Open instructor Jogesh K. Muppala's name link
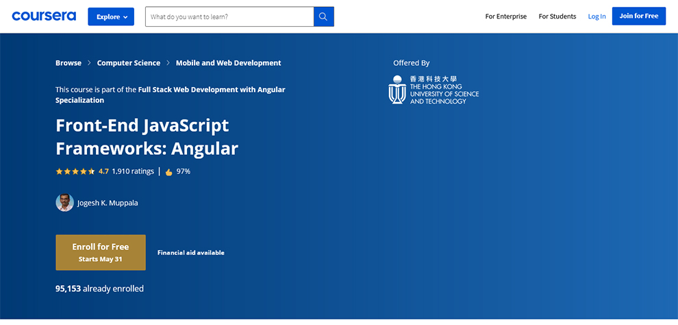 click(108, 202)
